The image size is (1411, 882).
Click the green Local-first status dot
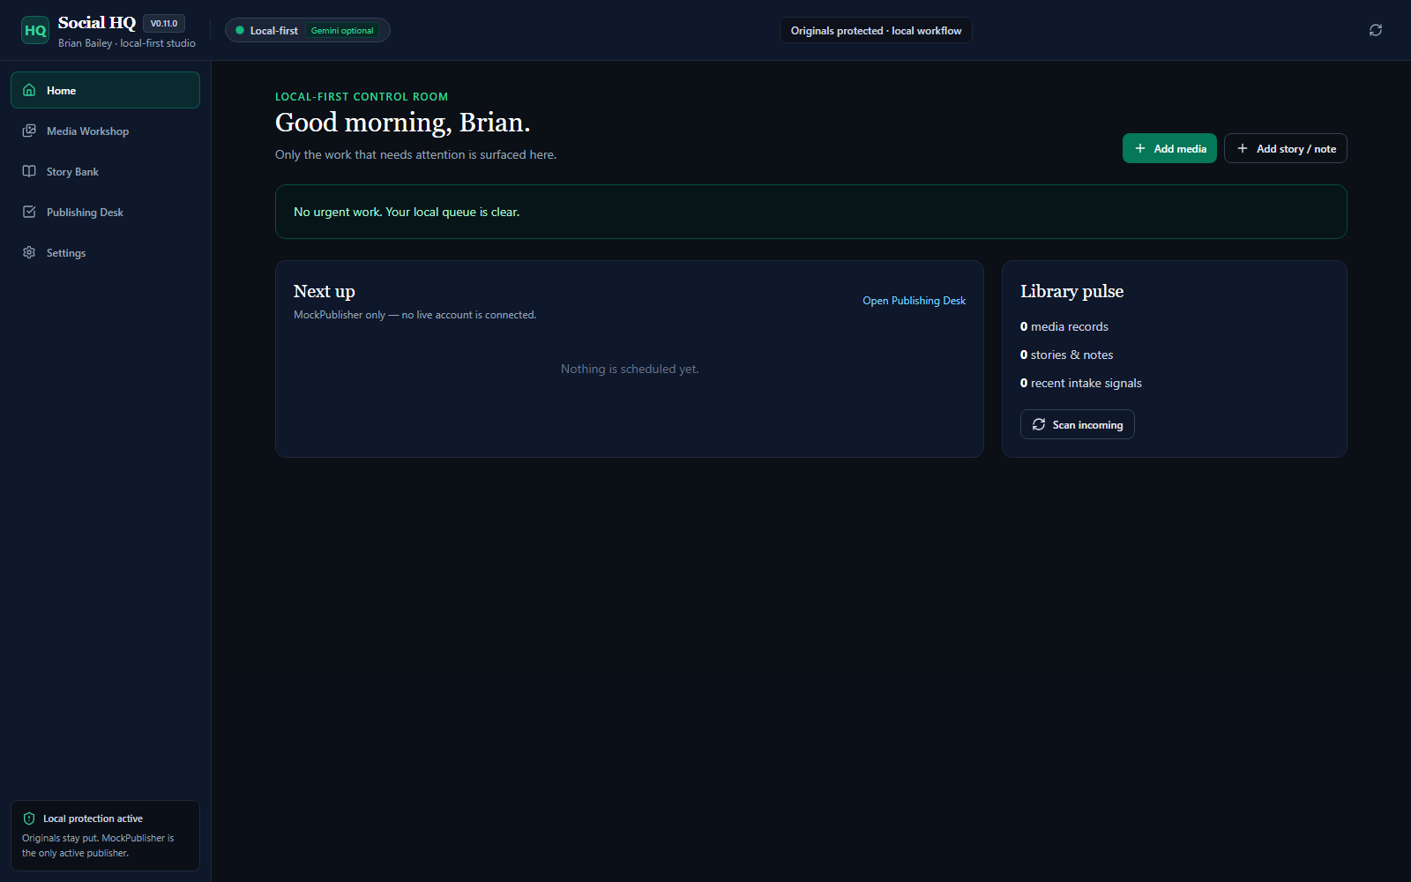point(240,30)
